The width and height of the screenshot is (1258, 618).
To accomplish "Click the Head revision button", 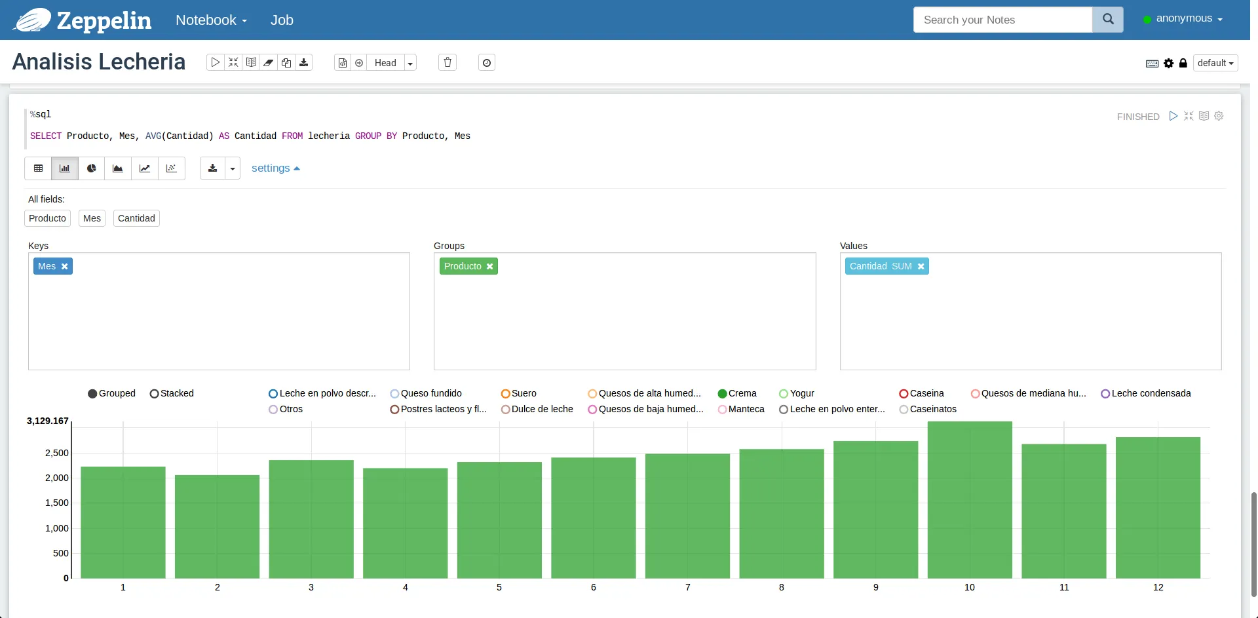I will pyautogui.click(x=385, y=63).
